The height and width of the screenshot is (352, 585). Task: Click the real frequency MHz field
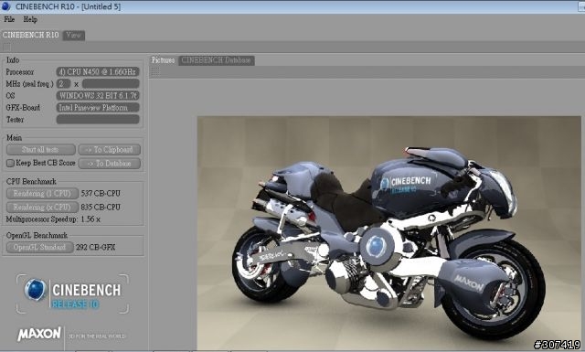[111, 83]
